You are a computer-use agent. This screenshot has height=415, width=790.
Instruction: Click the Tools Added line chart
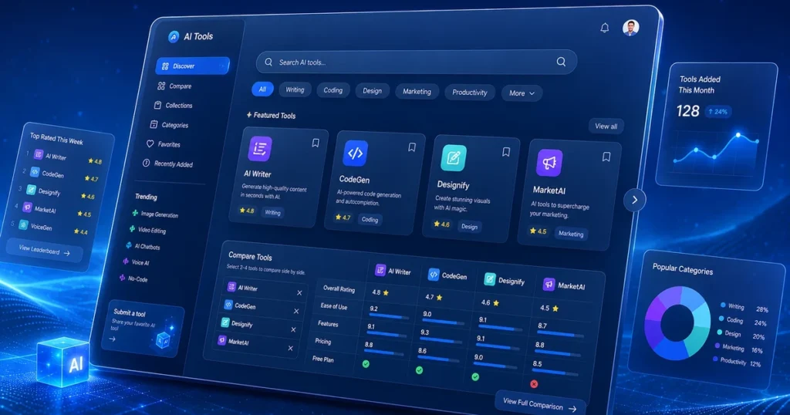[715, 149]
